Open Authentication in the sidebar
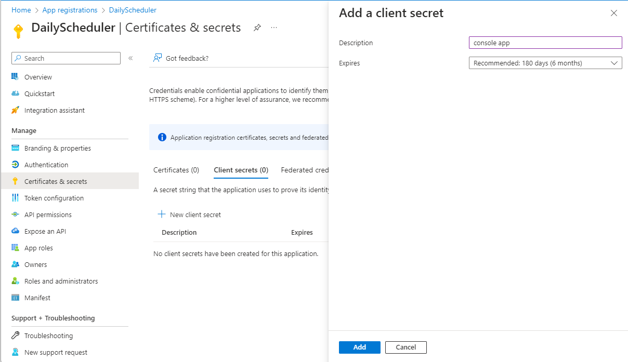The height and width of the screenshot is (362, 628). 46,165
